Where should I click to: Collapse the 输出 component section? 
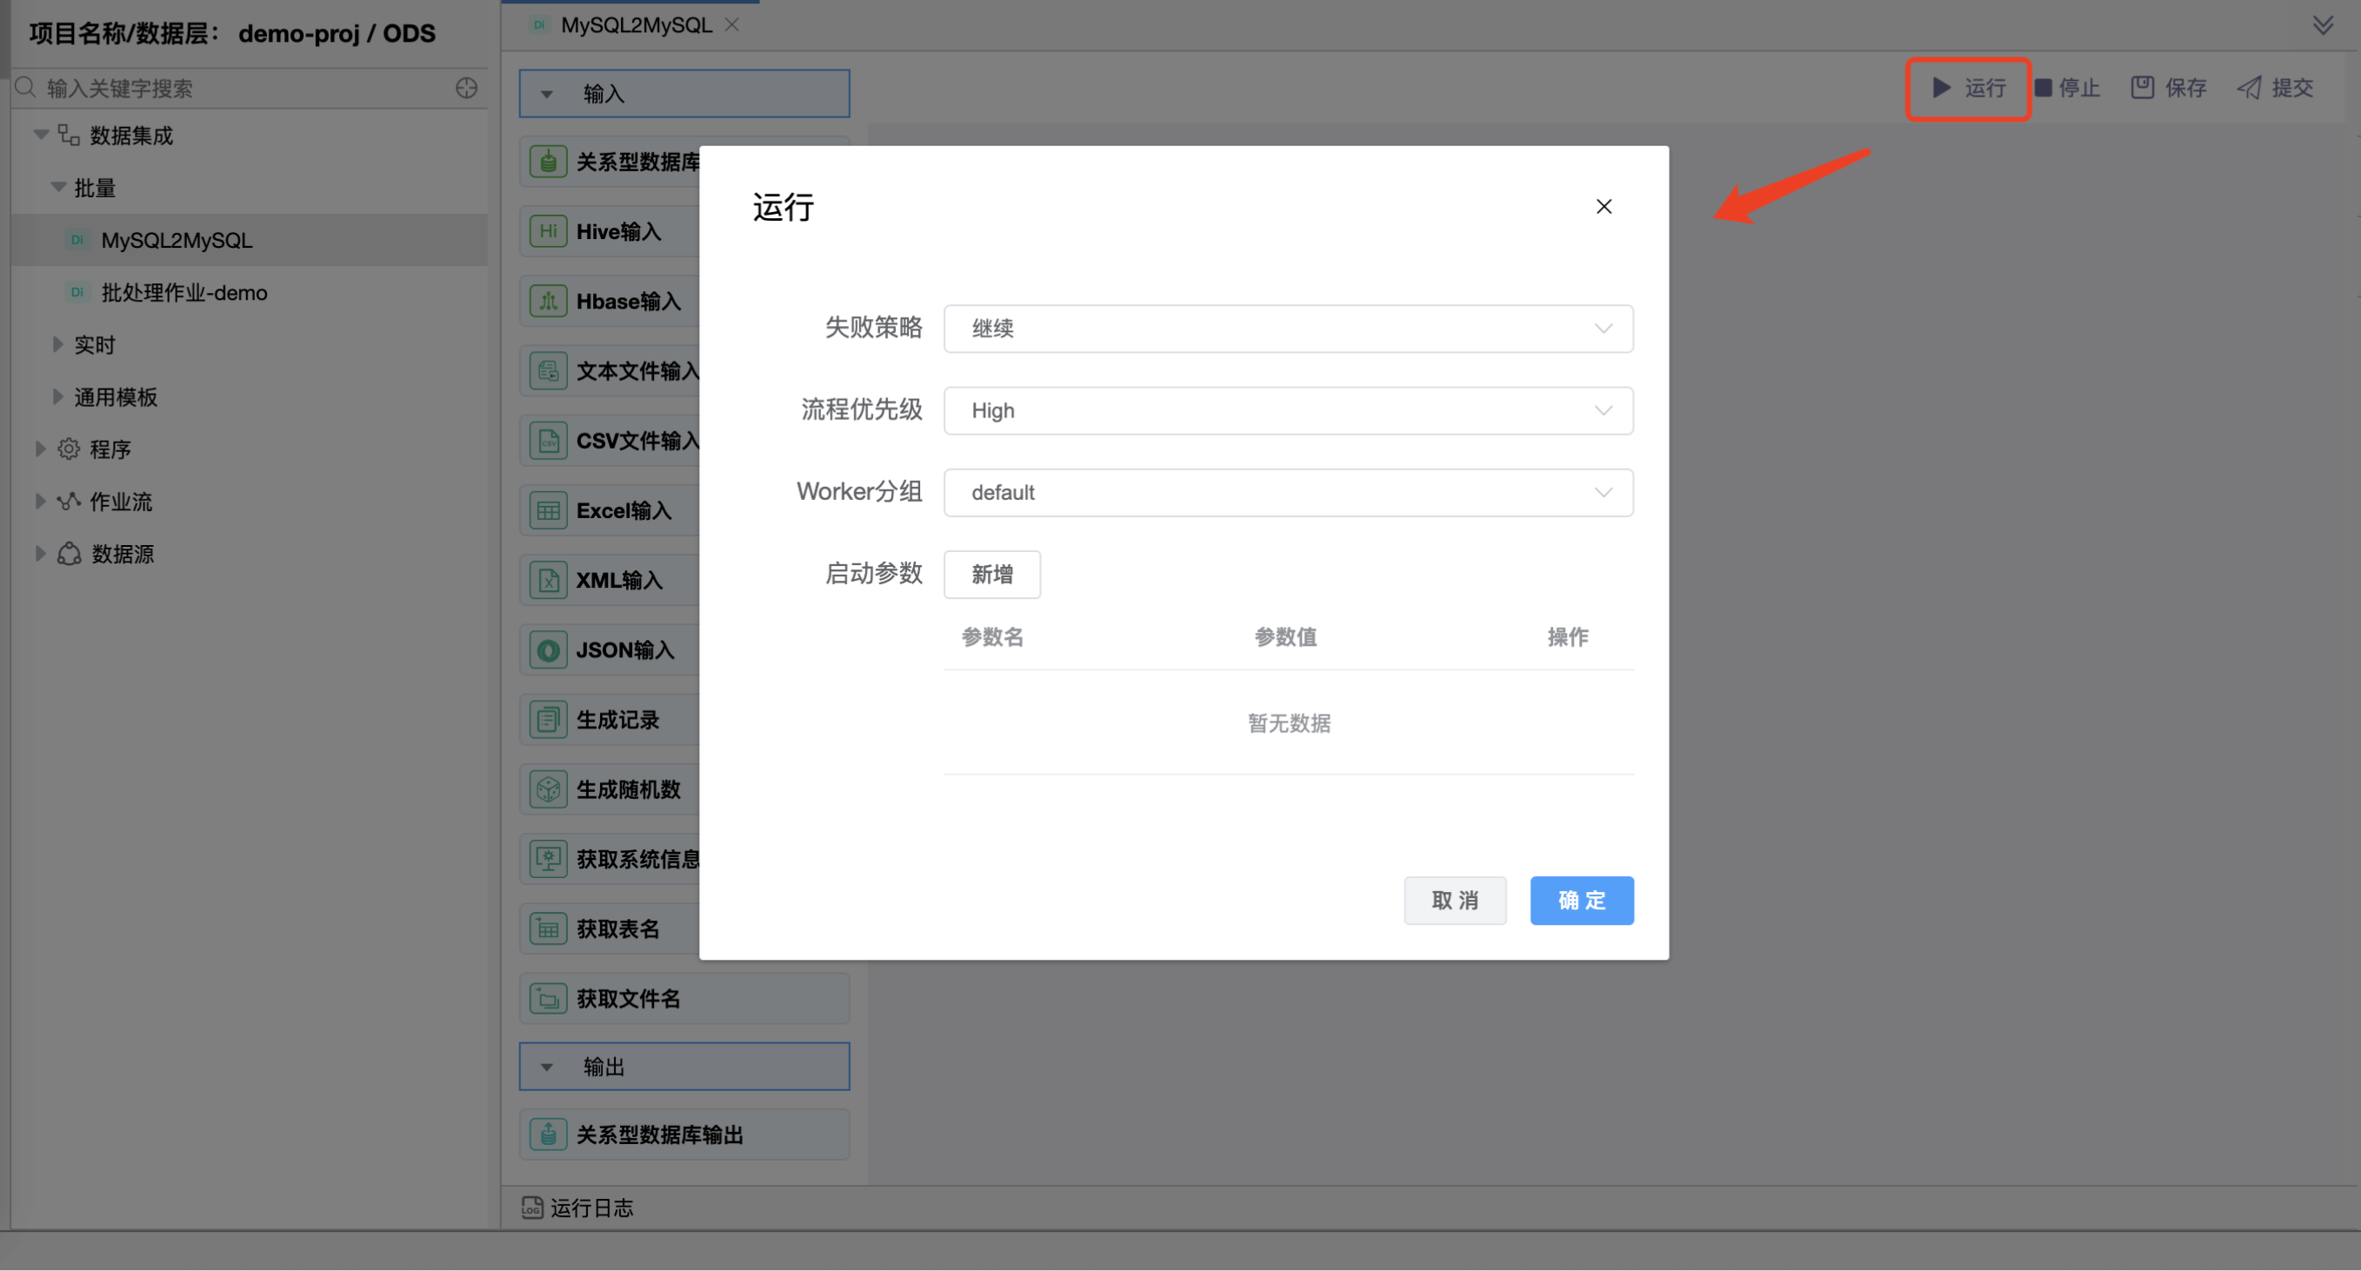[547, 1067]
